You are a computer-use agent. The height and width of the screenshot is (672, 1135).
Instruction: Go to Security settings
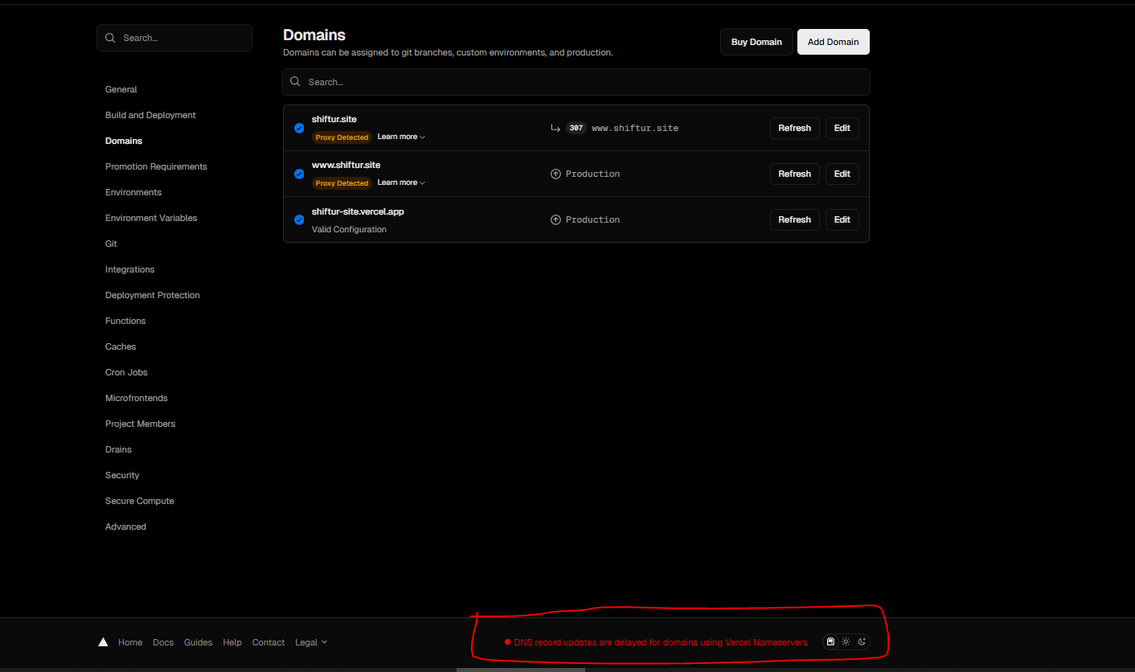tap(122, 475)
